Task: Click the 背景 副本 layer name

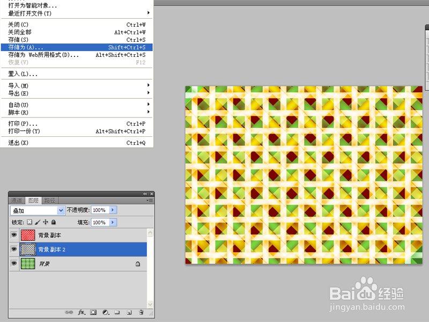Action: 49,235
